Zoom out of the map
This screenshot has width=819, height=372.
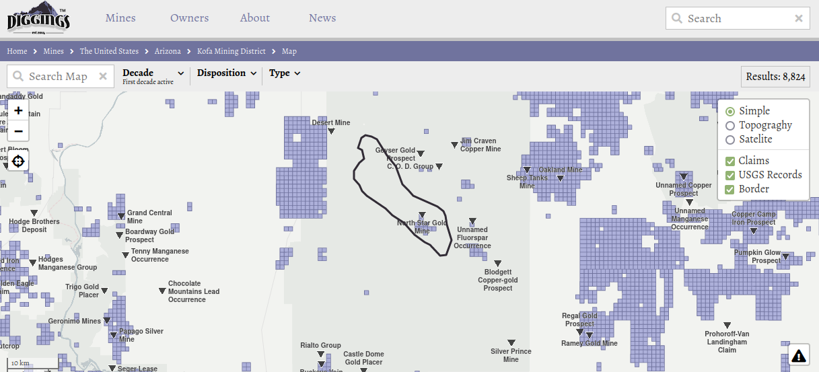pyautogui.click(x=18, y=131)
